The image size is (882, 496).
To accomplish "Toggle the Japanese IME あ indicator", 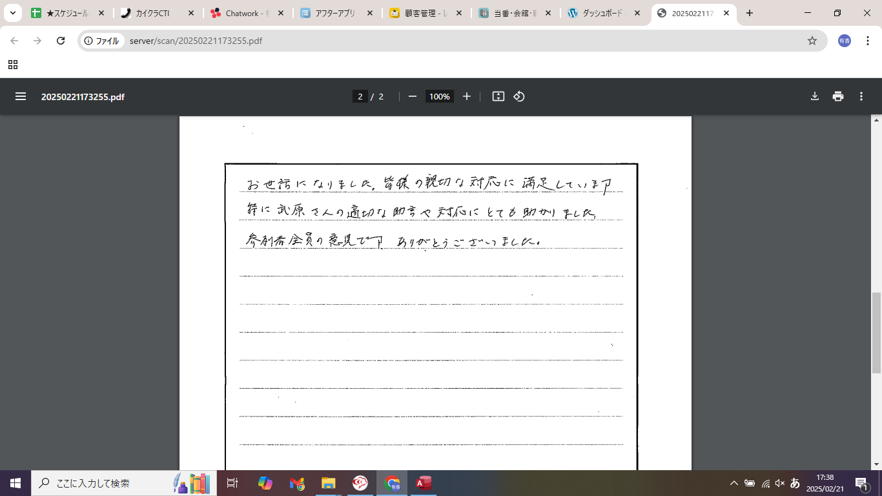I will (795, 483).
